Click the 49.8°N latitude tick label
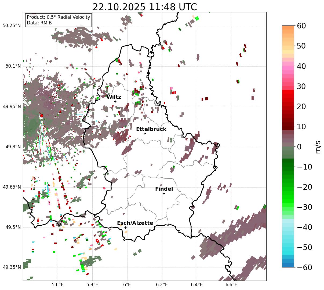Screen dimensions: 324x290 tap(13, 147)
